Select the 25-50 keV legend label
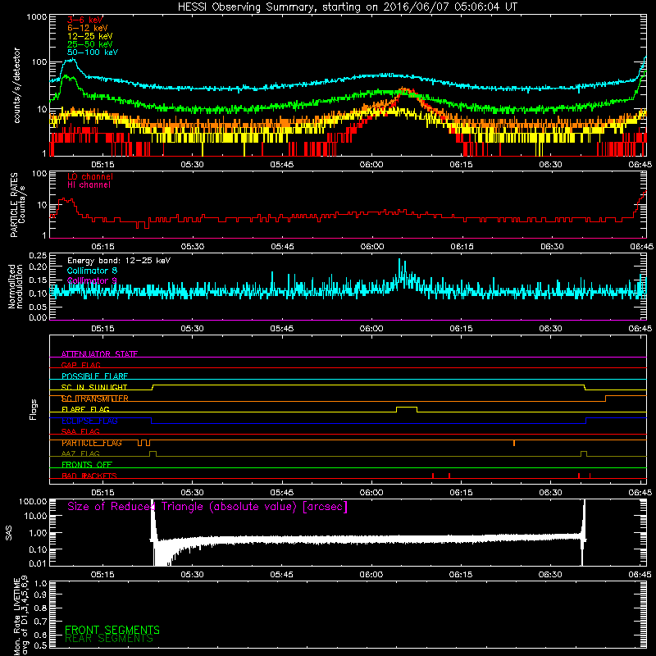The height and width of the screenshot is (656, 656). [x=90, y=44]
